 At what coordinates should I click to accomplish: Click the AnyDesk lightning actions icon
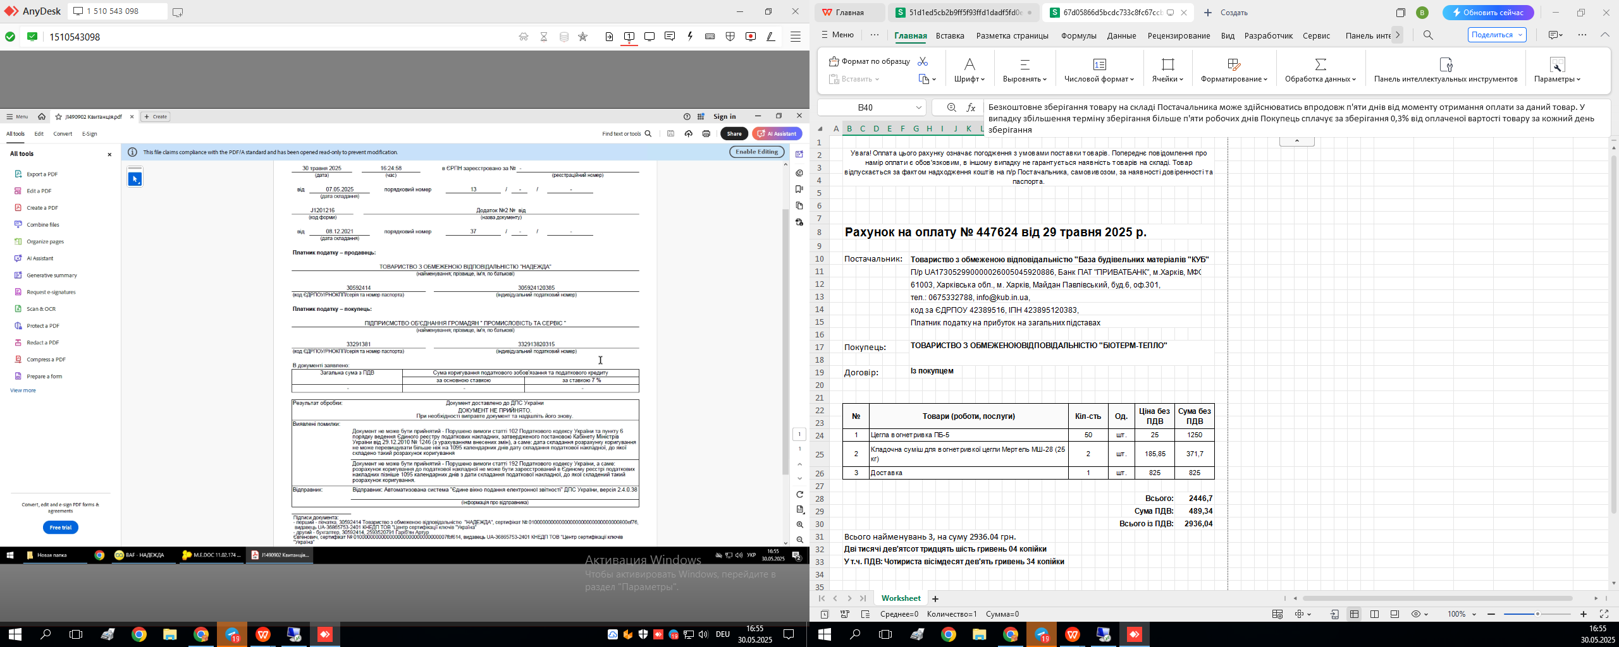click(x=690, y=37)
